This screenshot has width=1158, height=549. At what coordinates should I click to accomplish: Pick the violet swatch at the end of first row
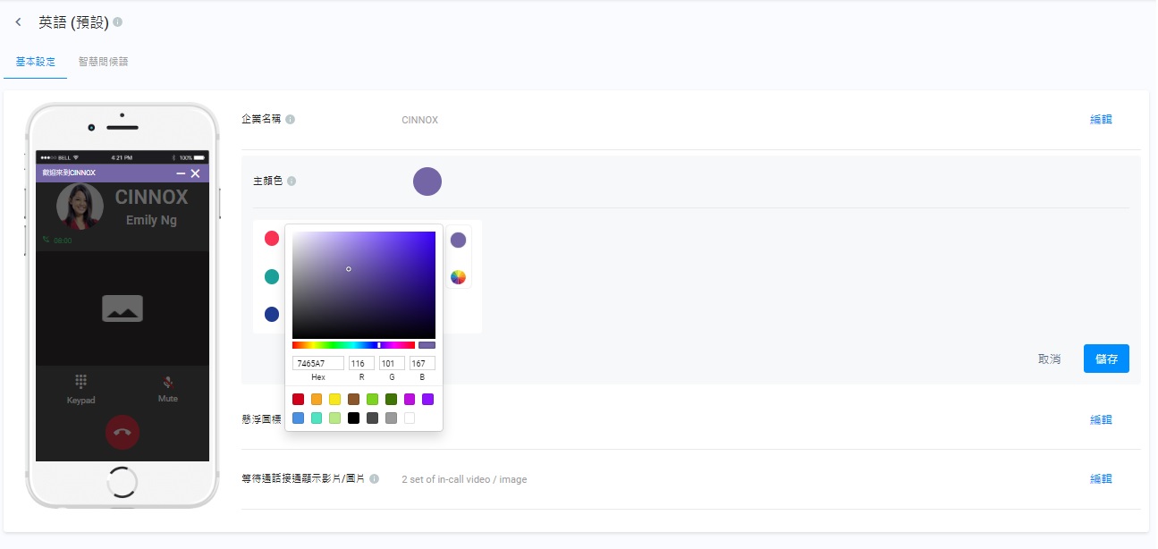(428, 400)
